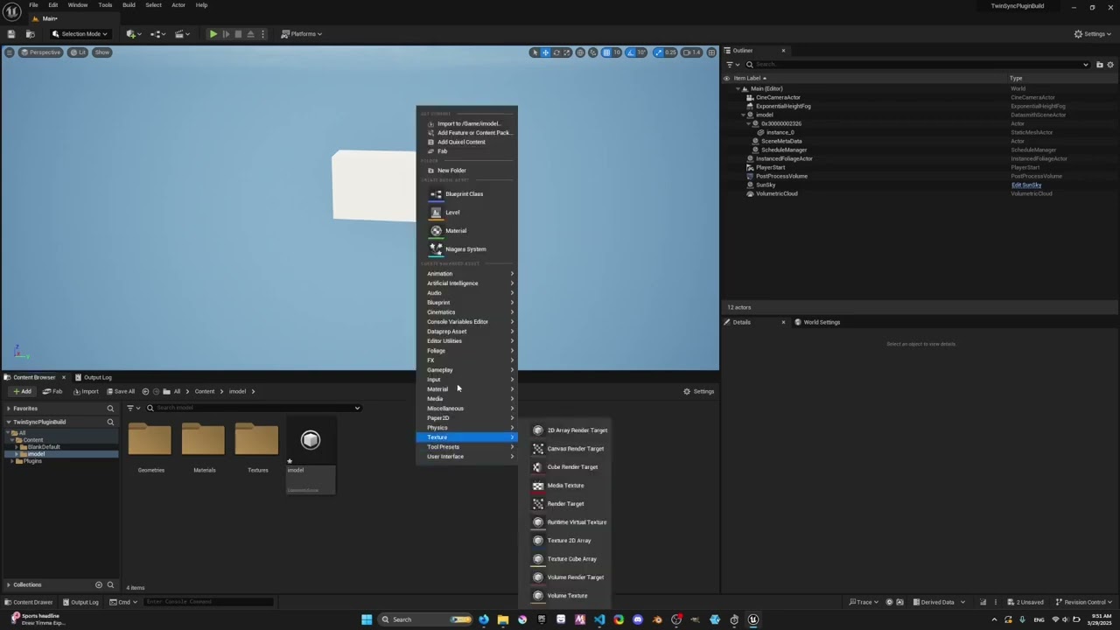The image size is (1120, 630).
Task: Choose Niagara System from context menu
Action: 466,249
